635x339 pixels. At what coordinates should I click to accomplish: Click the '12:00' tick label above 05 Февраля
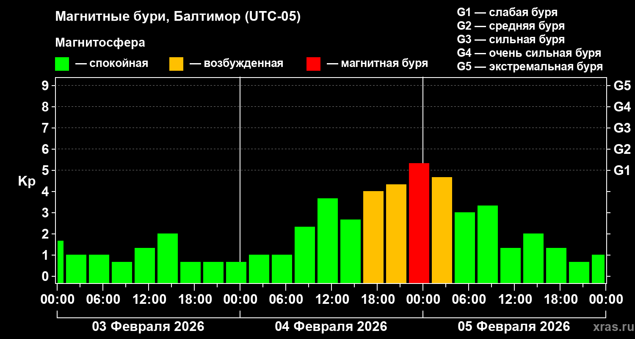[x=514, y=300]
